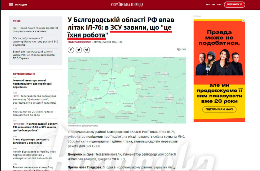Screen dimensions: 260x171
Task: Click the Belgorod region map image
Action: 127,90
